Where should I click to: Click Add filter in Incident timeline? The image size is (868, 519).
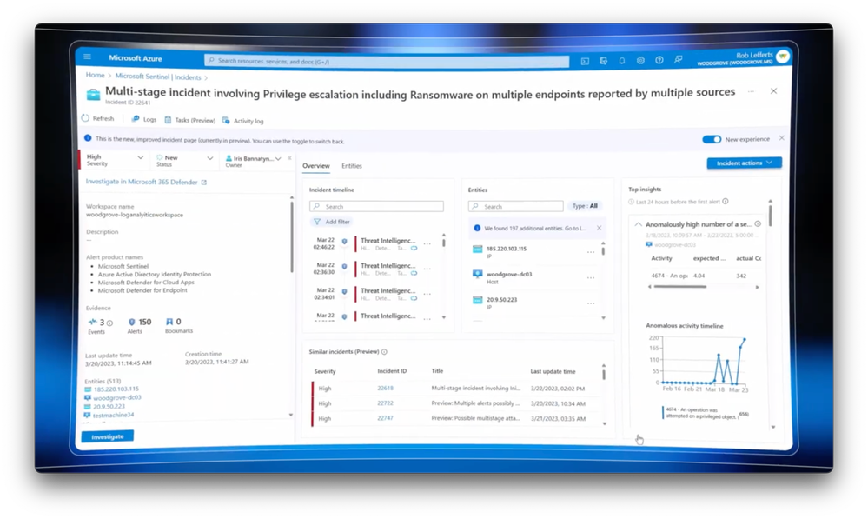pyautogui.click(x=332, y=222)
